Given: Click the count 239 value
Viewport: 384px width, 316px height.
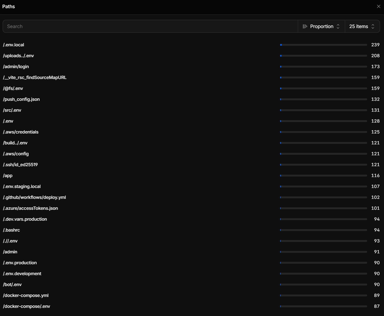Looking at the screenshot, I should tap(375, 45).
